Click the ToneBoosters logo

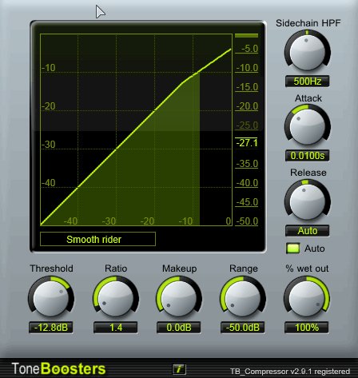coord(58,369)
